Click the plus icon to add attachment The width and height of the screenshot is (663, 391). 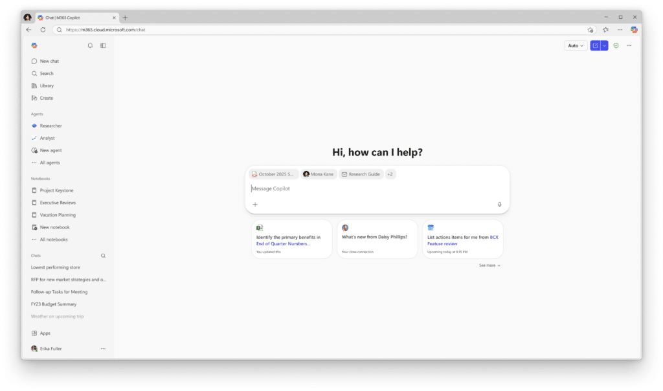click(255, 205)
